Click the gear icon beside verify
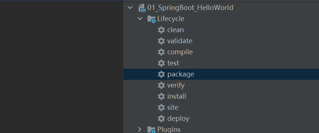Image resolution: width=319 pixels, height=133 pixels. point(161,85)
